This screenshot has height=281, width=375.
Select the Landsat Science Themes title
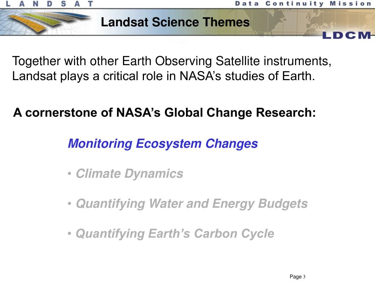pyautogui.click(x=175, y=22)
